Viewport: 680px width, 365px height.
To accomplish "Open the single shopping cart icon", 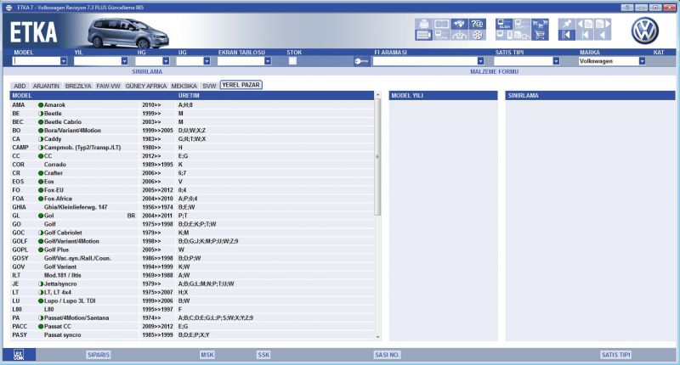I will click(x=540, y=35).
